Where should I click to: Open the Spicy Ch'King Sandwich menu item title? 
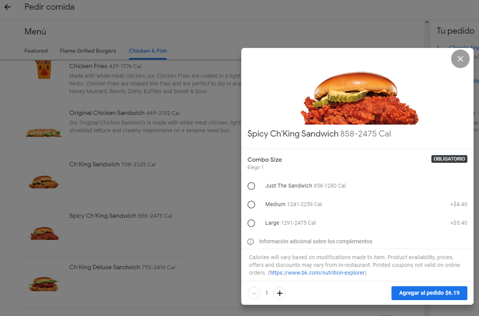point(103,216)
